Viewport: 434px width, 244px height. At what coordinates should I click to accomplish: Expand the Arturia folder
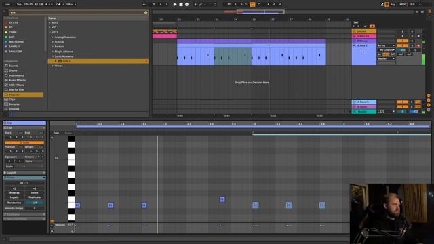53,42
